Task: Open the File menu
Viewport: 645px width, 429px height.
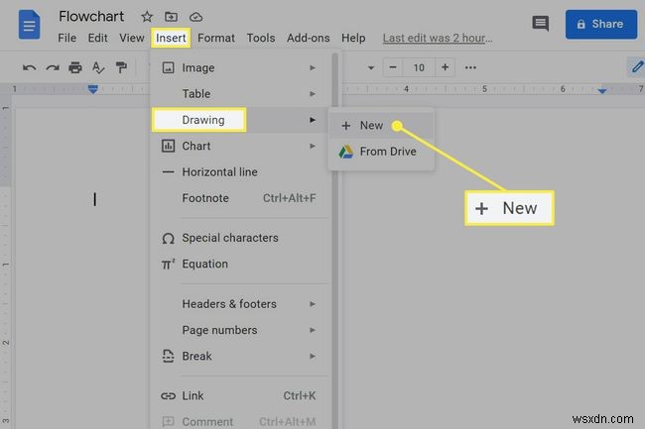Action: point(67,38)
